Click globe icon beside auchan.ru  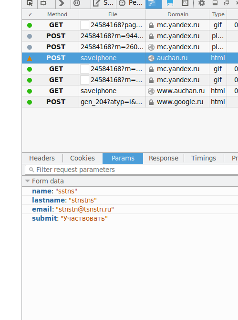pos(151,58)
